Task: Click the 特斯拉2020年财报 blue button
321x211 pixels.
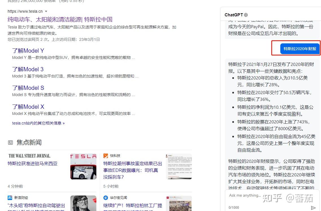Action: (300, 48)
